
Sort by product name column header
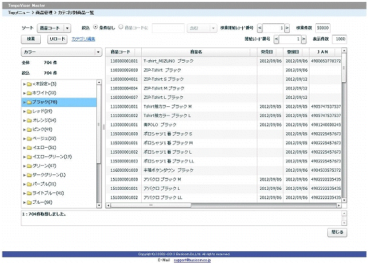[199, 52]
